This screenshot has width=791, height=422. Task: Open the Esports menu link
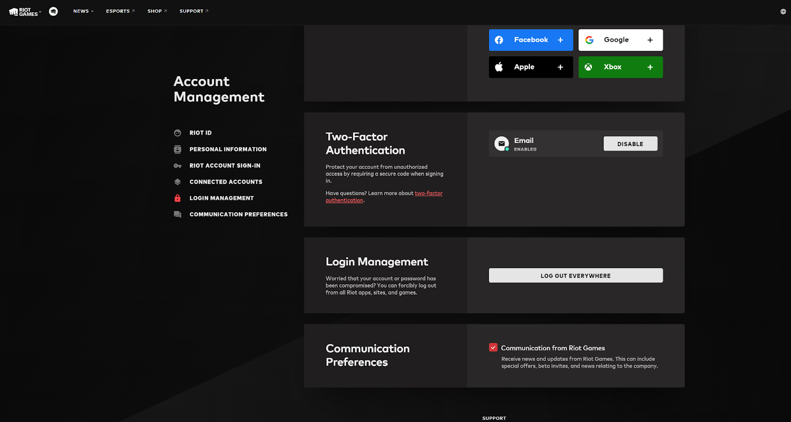tap(120, 11)
